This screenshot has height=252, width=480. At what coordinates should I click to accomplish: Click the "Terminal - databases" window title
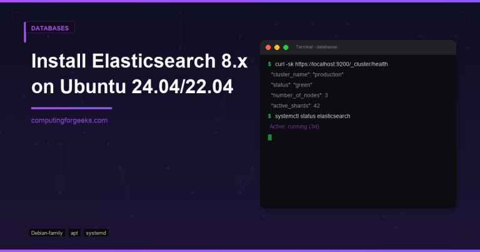tap(316, 47)
